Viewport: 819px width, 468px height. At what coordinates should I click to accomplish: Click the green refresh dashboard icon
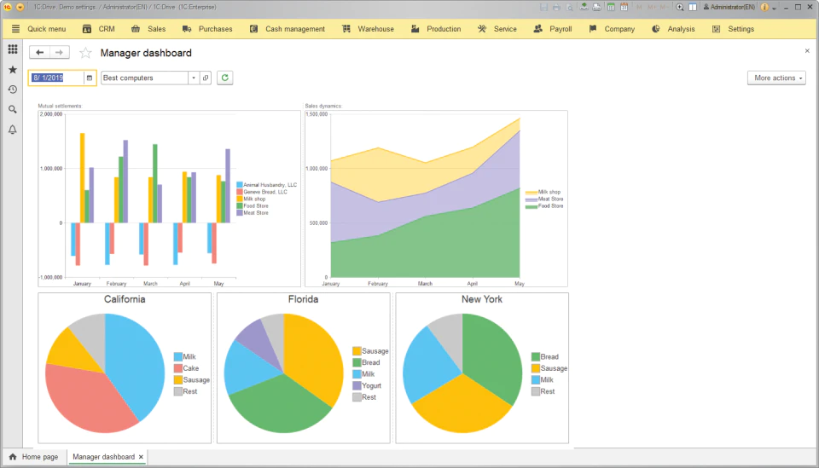coord(224,78)
